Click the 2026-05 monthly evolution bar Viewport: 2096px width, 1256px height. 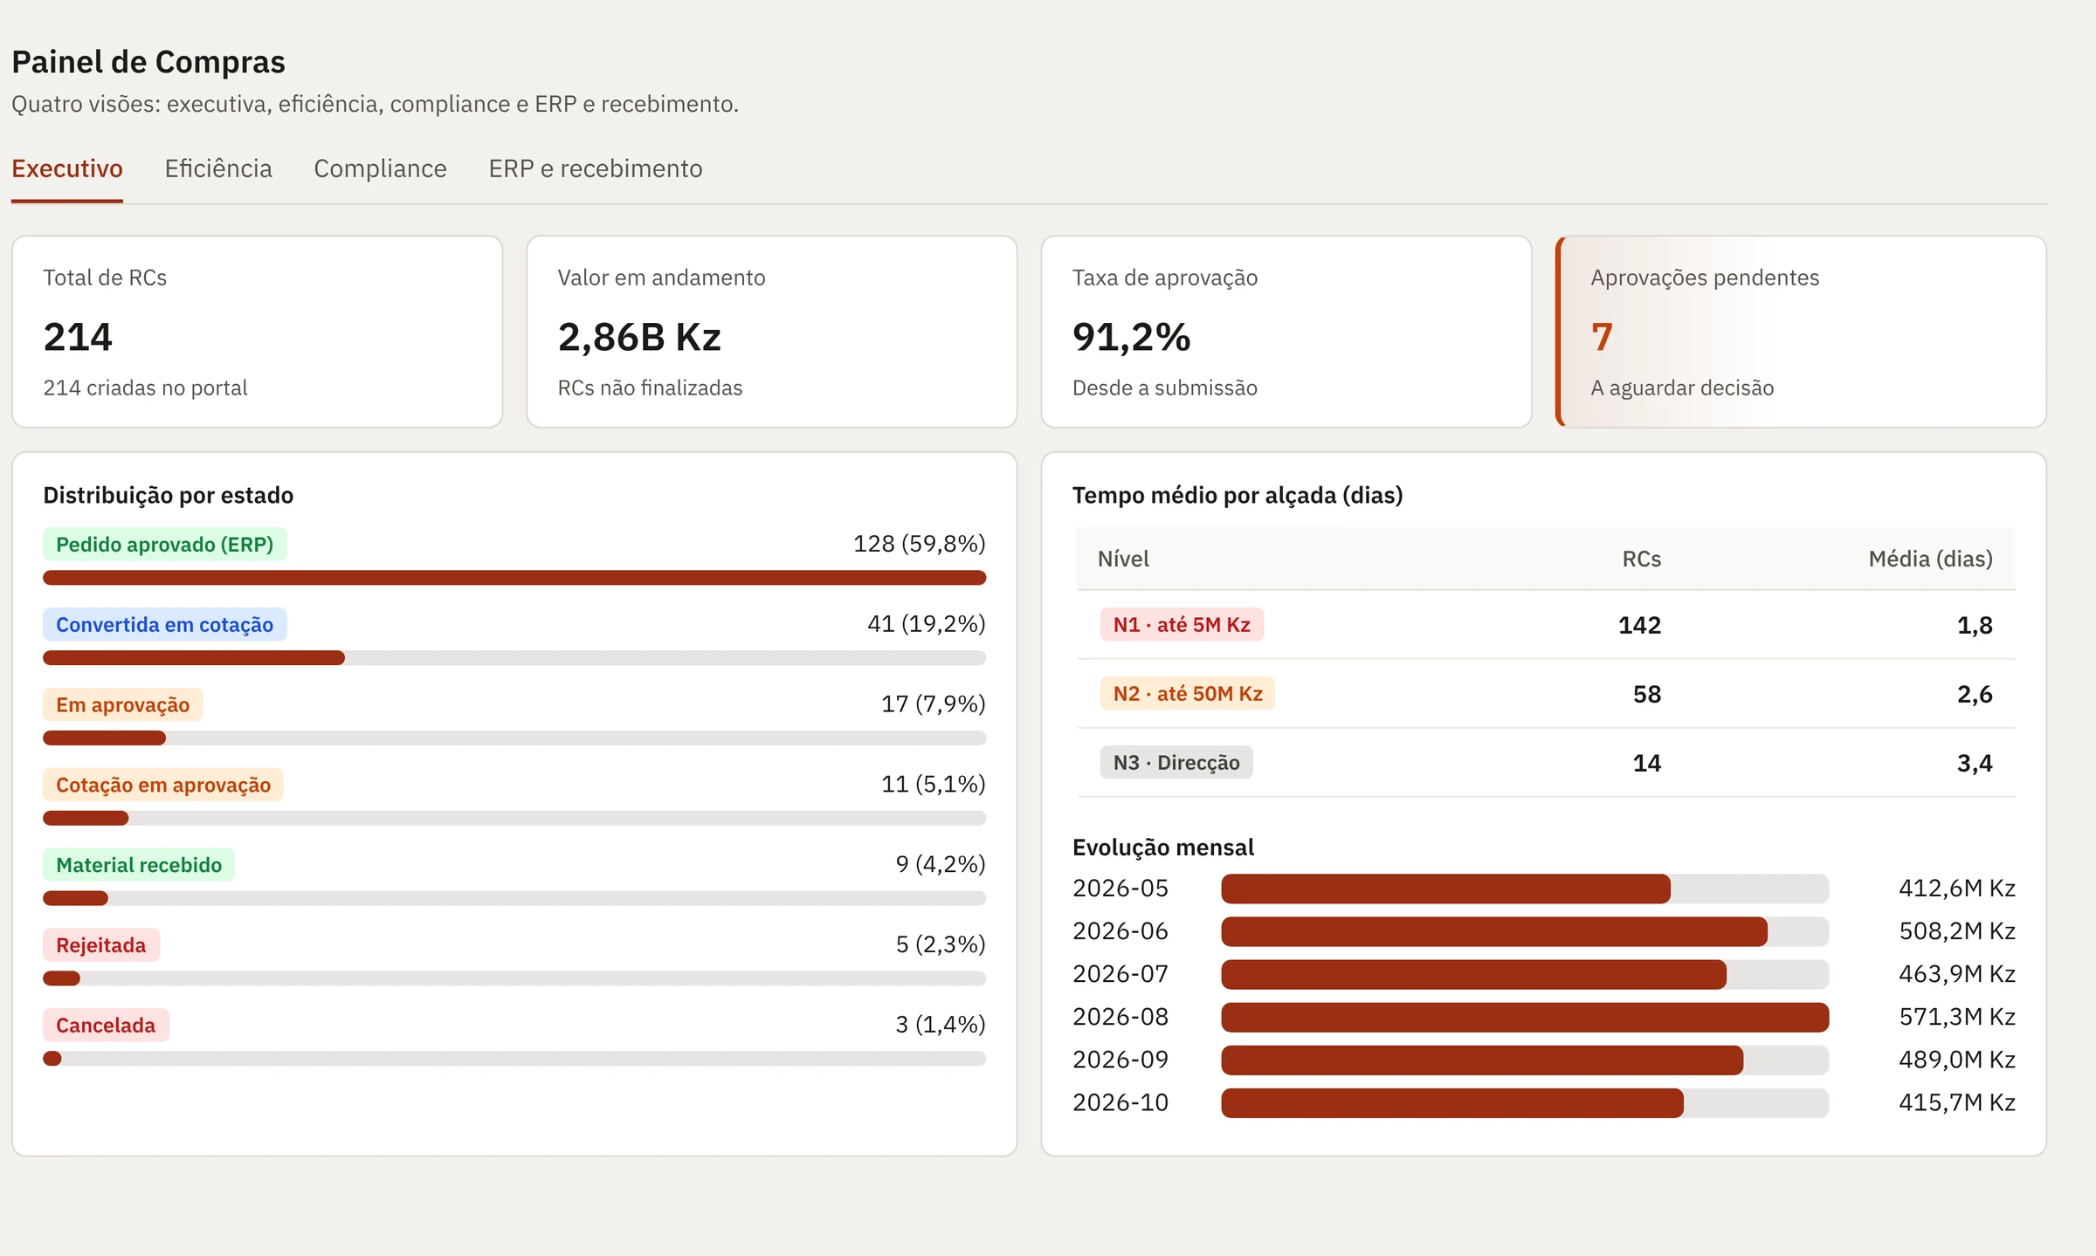[x=1525, y=889]
